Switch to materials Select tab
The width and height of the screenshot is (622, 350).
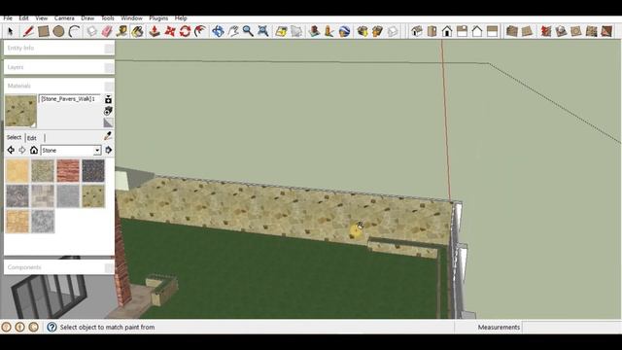pyautogui.click(x=14, y=137)
